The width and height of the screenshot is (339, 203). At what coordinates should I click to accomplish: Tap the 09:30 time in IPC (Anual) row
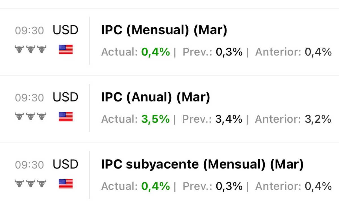coord(29,98)
